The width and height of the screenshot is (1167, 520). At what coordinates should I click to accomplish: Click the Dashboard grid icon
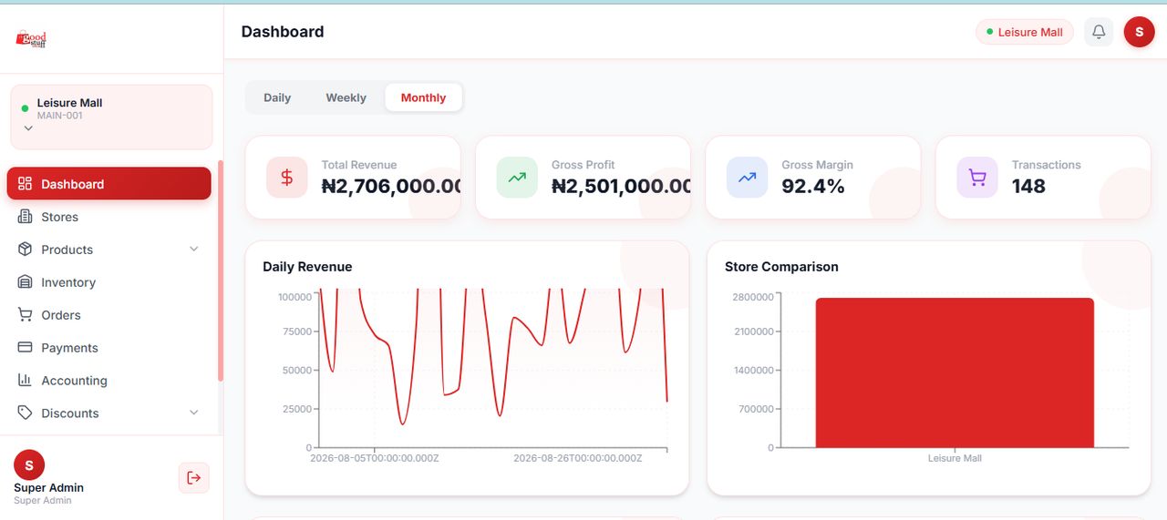click(25, 183)
